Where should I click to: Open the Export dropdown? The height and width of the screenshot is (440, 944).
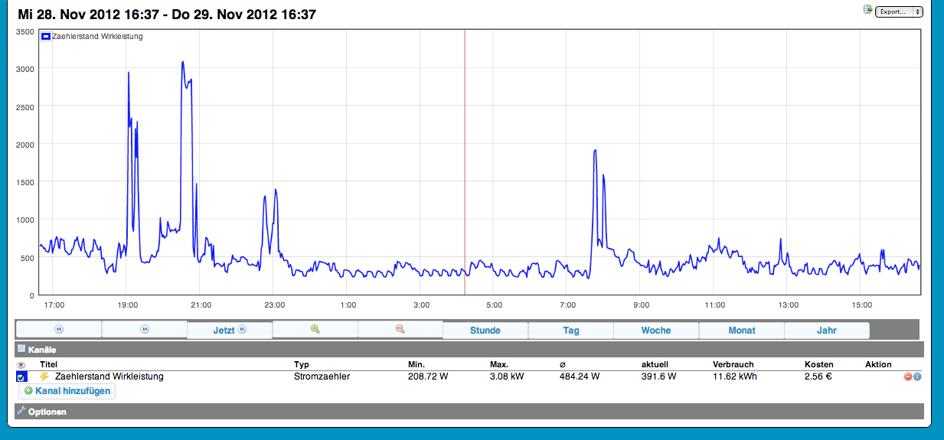point(899,11)
